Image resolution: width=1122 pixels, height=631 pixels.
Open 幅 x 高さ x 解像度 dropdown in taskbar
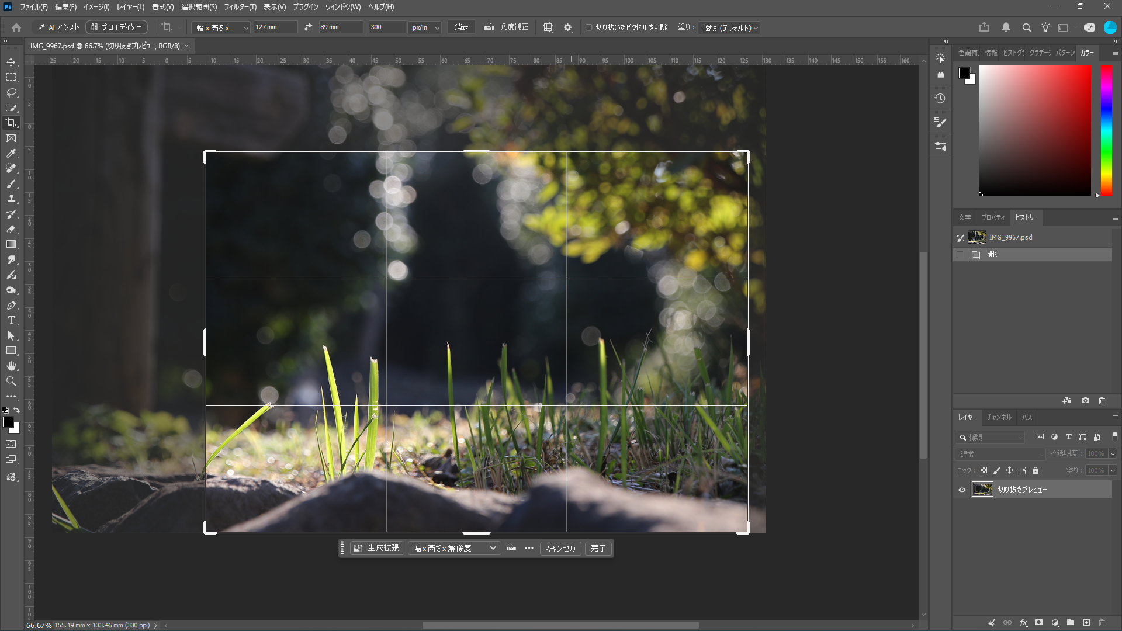454,548
